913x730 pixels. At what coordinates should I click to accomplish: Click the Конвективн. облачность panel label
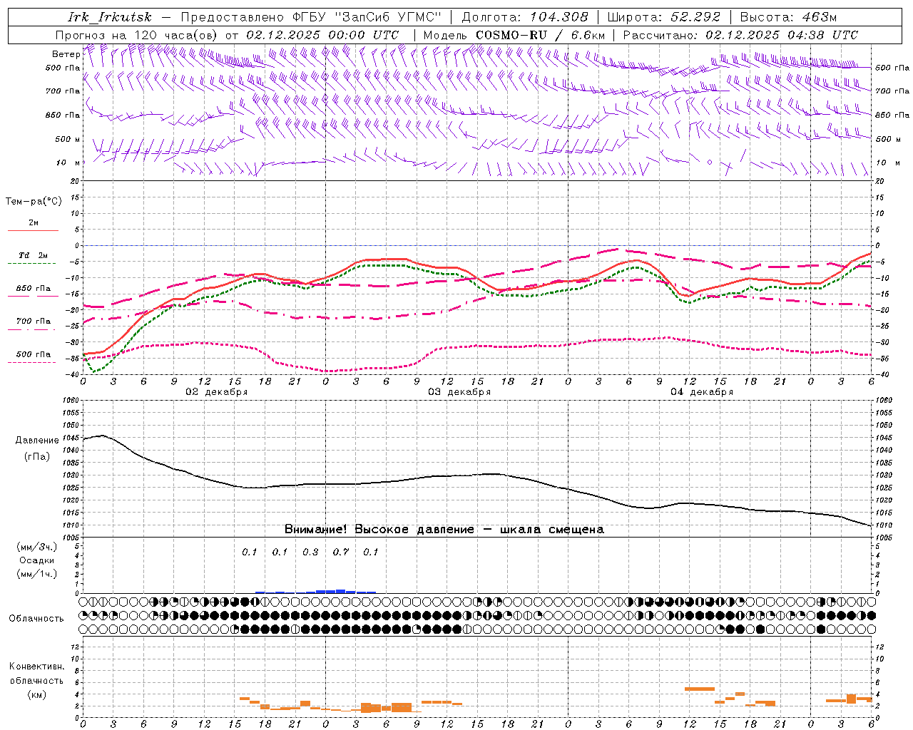point(36,674)
